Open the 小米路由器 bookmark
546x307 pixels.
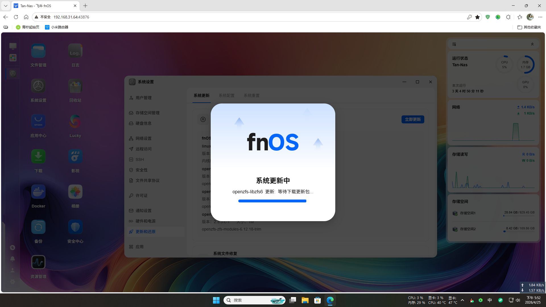57,27
